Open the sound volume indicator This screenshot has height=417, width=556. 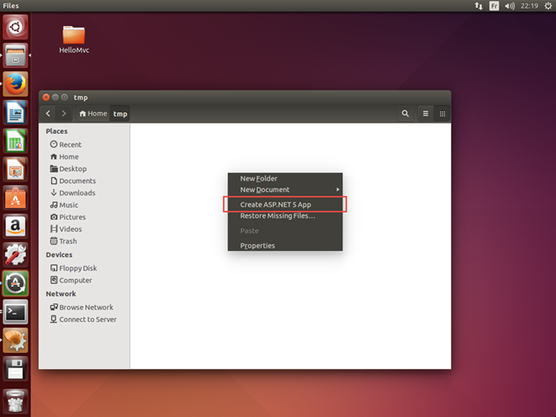510,6
